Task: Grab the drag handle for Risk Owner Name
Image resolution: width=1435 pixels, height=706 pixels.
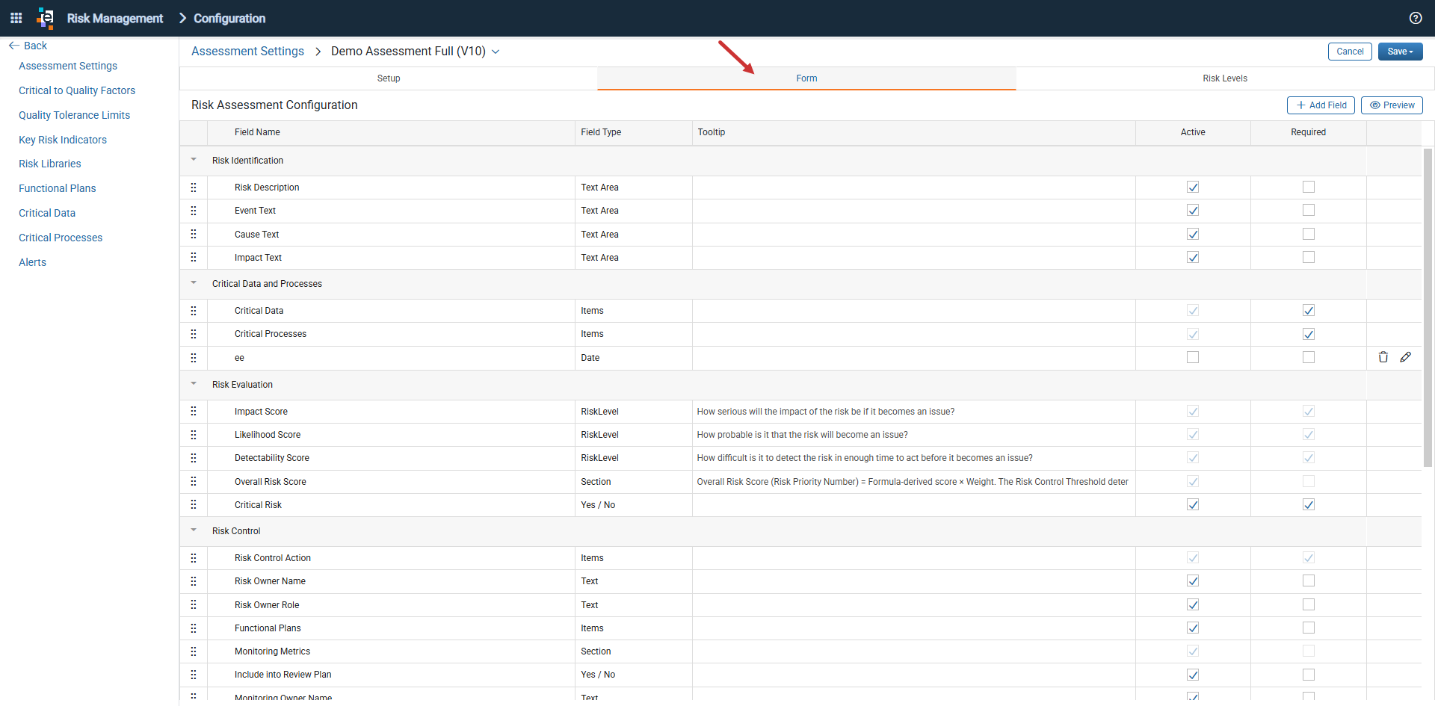Action: click(194, 581)
